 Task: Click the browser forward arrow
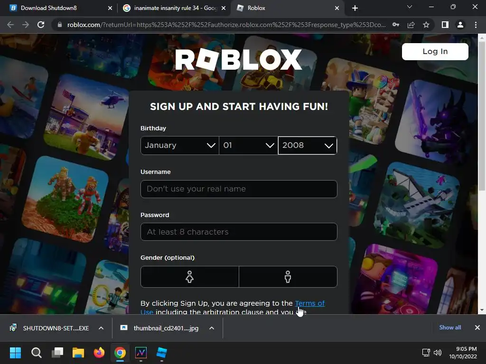pyautogui.click(x=26, y=25)
